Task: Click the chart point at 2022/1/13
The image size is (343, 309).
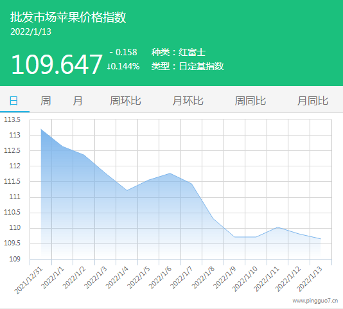Action: [x=321, y=239]
